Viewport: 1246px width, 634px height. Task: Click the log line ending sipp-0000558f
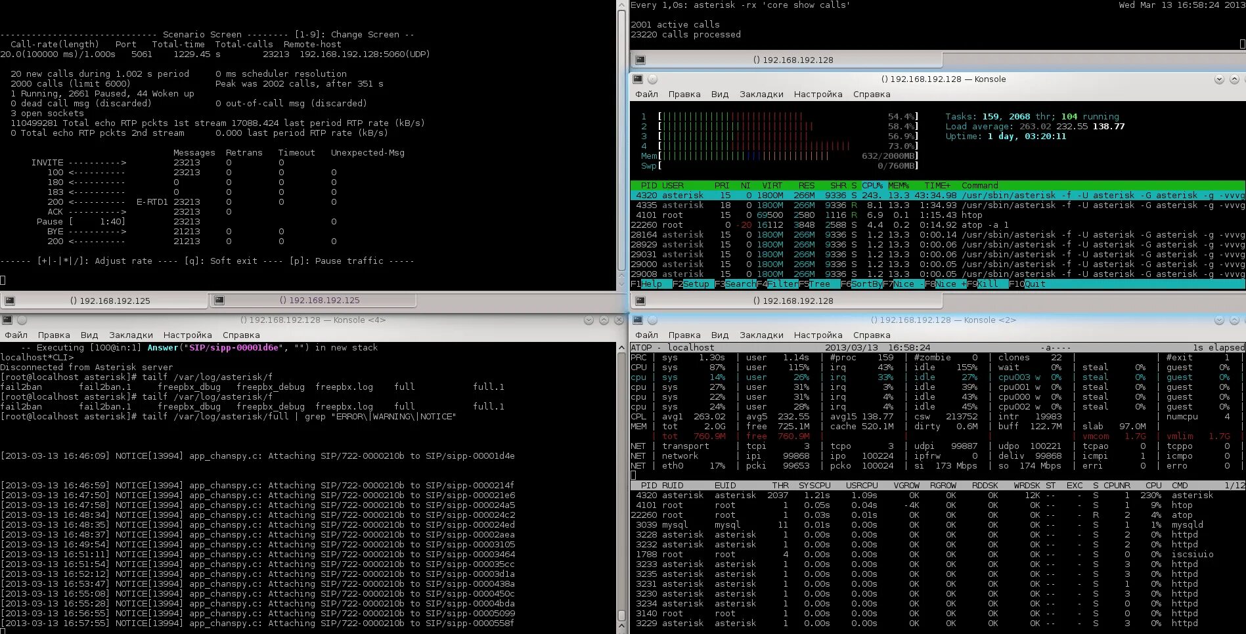click(x=257, y=623)
